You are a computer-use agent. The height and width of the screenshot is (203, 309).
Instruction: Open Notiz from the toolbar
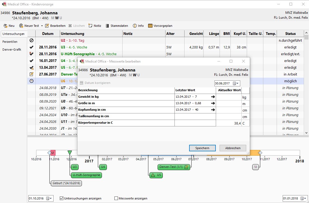[x=95, y=26]
